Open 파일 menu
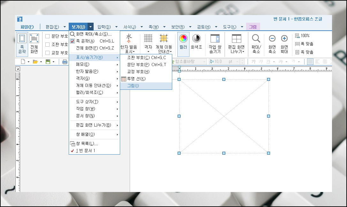347x207 pixels. (27, 27)
